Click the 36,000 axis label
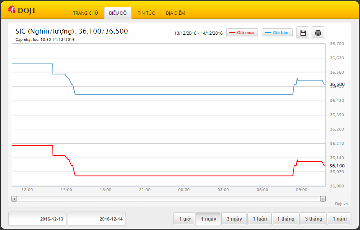This screenshot has height=230, width=360. 337,186
